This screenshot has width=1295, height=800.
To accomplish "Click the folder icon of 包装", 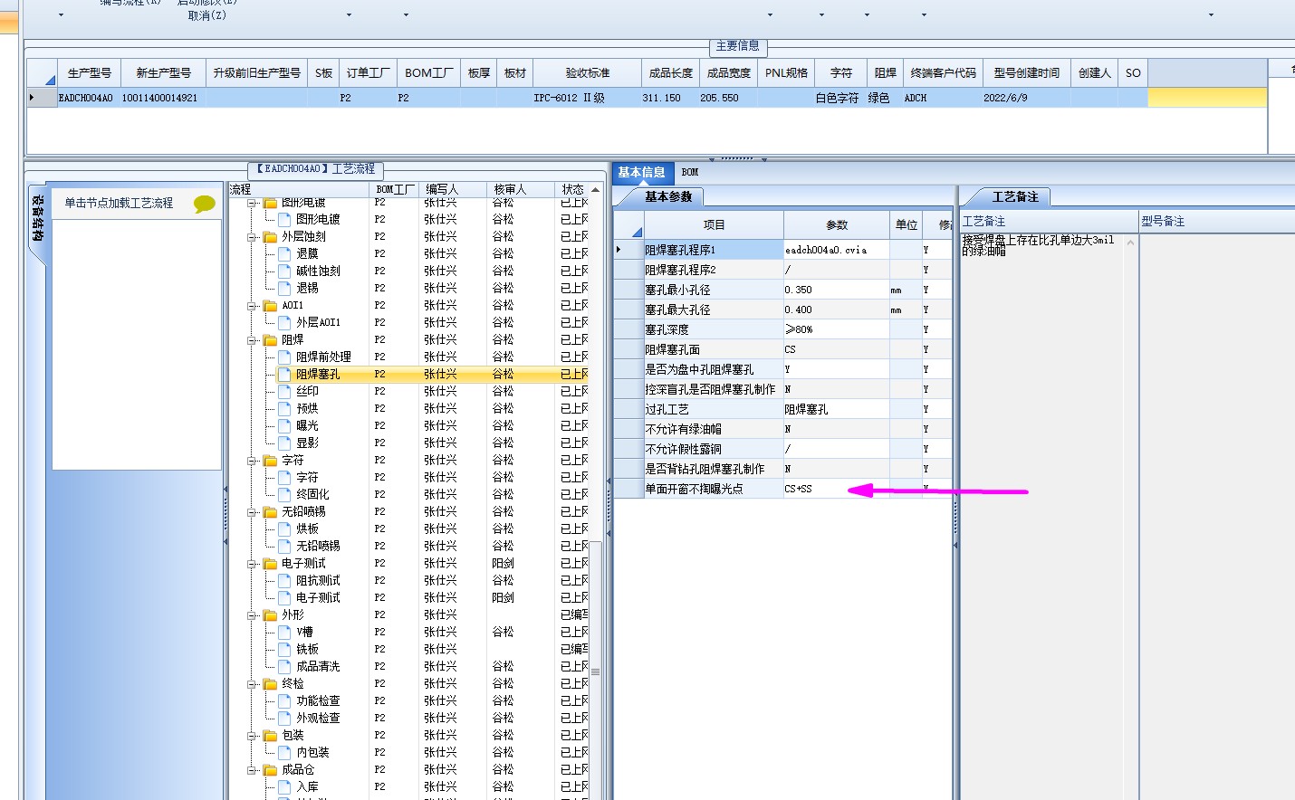I will (270, 736).
